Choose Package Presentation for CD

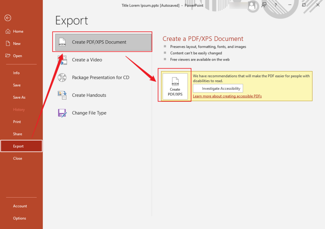101,77
